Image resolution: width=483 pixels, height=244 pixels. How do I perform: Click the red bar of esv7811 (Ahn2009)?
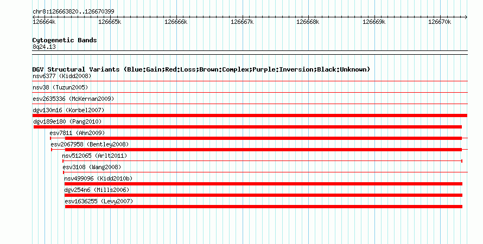pyautogui.click(x=263, y=138)
